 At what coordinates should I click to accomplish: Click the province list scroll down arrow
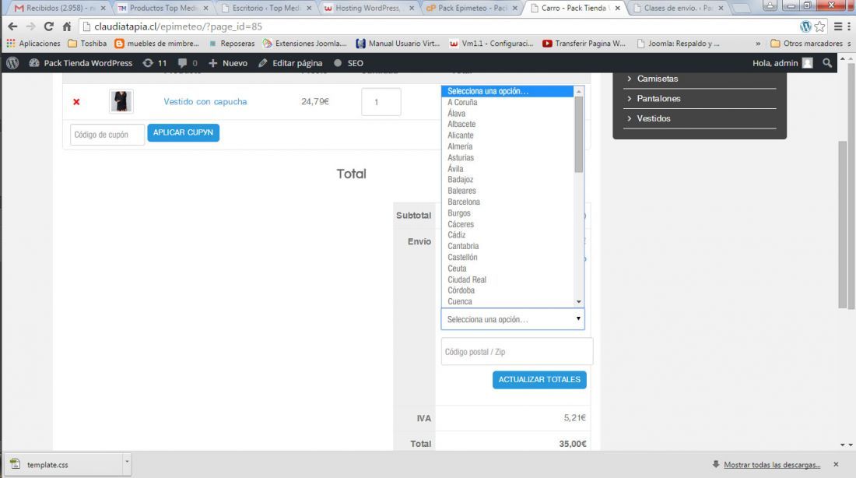(x=579, y=301)
